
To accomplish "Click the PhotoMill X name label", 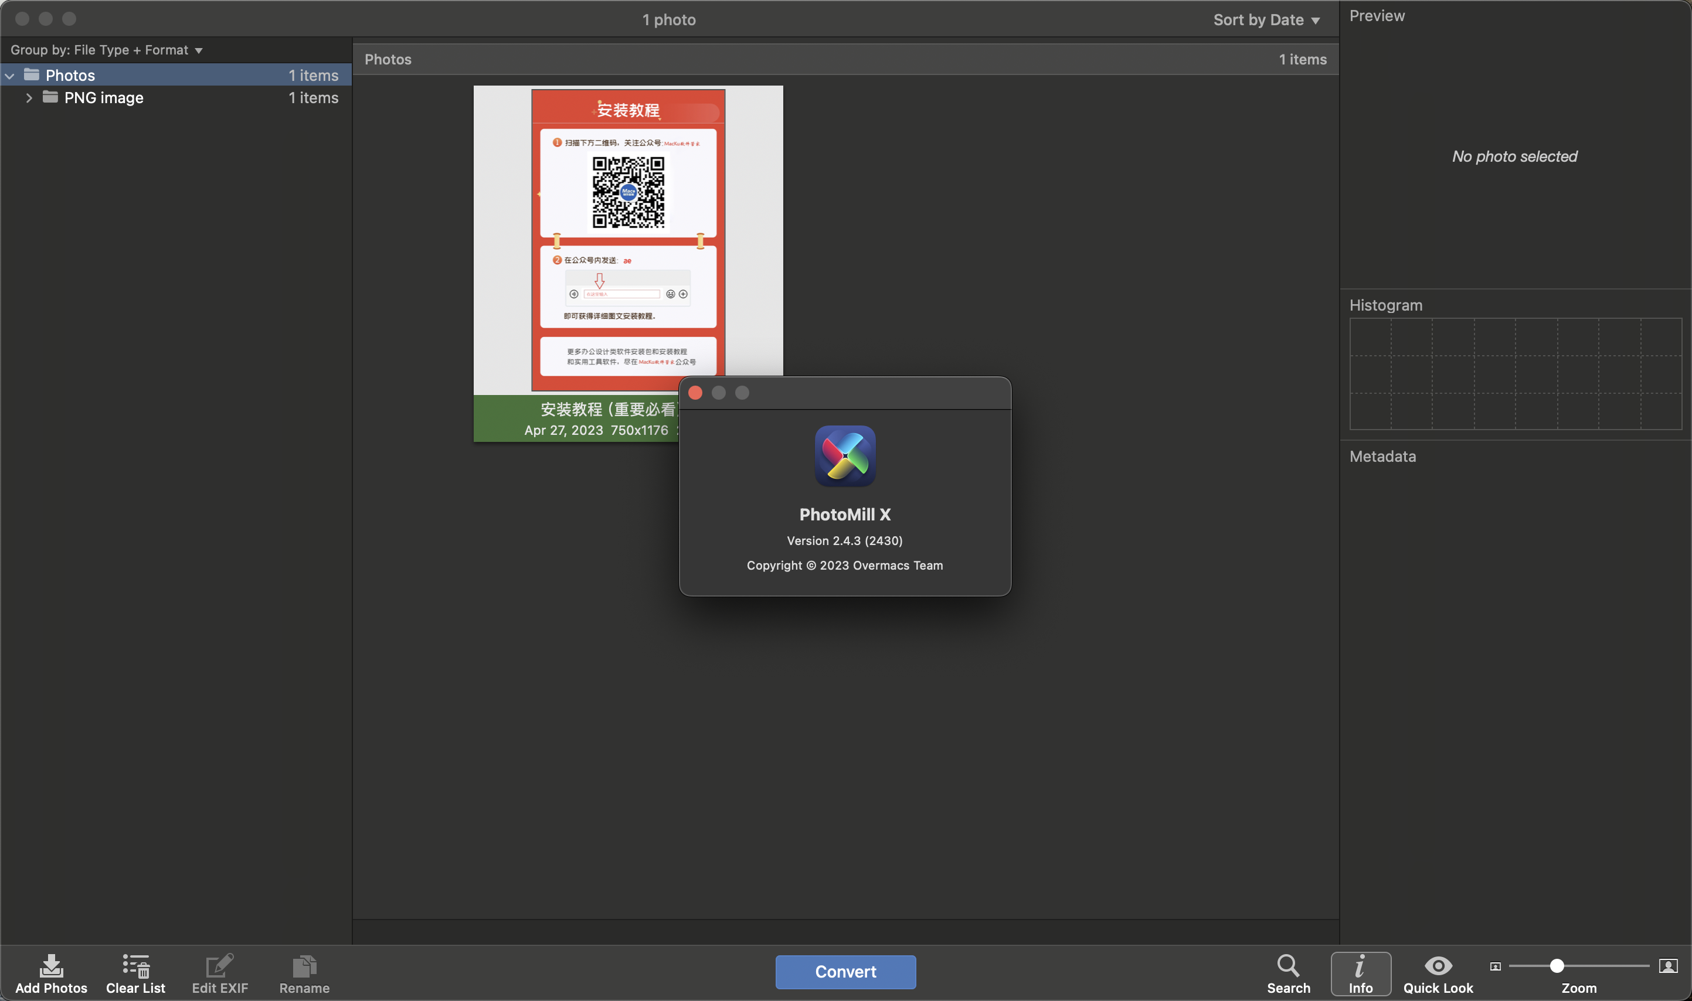I will 845,515.
